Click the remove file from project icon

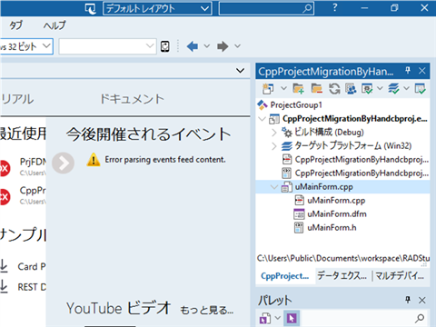[x=317, y=89]
